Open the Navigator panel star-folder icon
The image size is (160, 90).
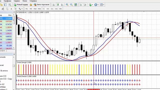[x=1, y=5]
